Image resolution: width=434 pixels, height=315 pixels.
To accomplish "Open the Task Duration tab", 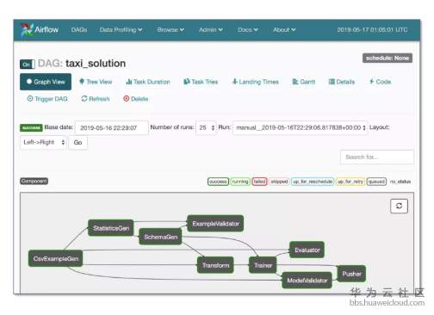I will (148, 82).
